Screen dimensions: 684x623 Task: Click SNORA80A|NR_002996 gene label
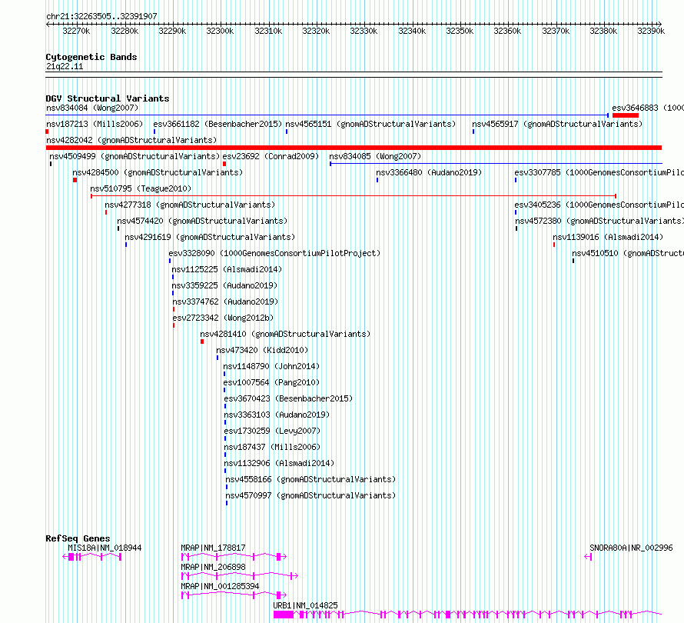point(631,548)
